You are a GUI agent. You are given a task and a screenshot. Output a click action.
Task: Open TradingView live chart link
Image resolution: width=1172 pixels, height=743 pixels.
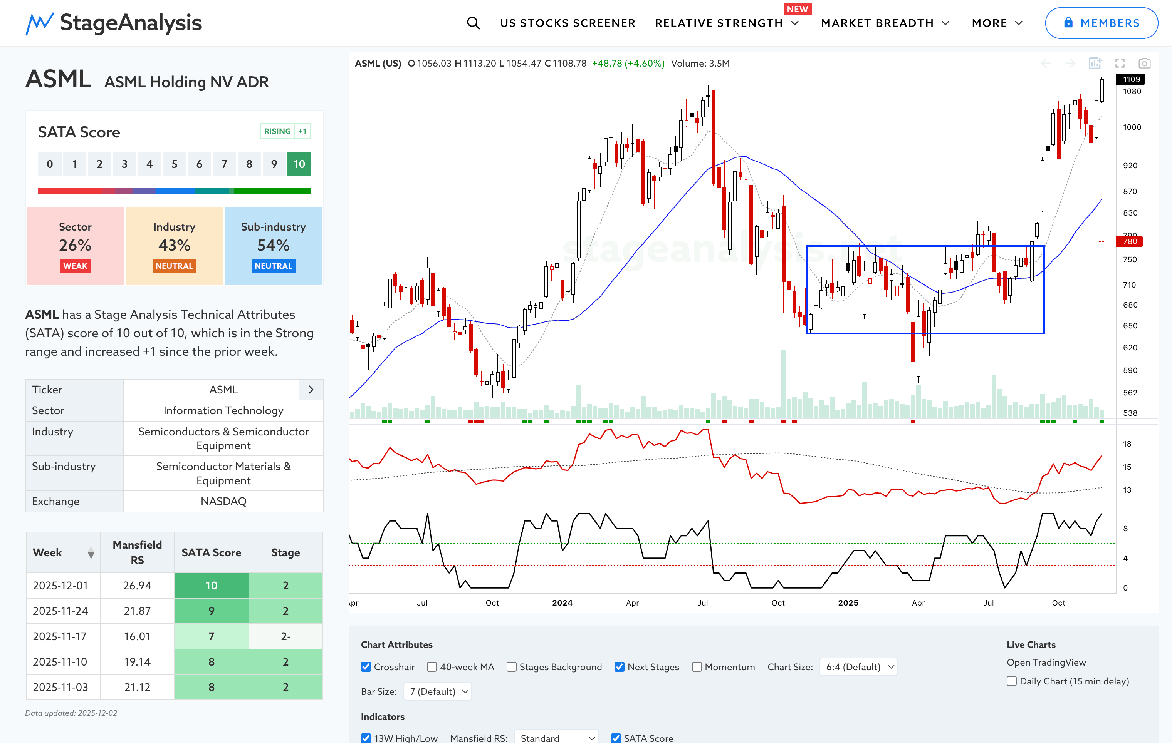point(1046,662)
